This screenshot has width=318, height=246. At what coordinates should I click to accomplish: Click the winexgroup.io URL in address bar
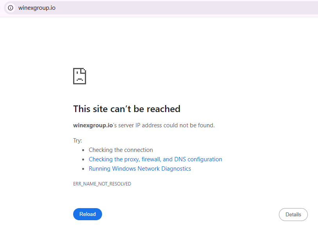point(37,8)
